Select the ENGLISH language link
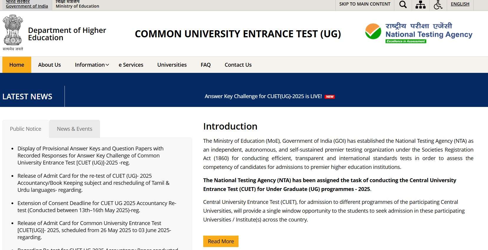 (460, 4)
